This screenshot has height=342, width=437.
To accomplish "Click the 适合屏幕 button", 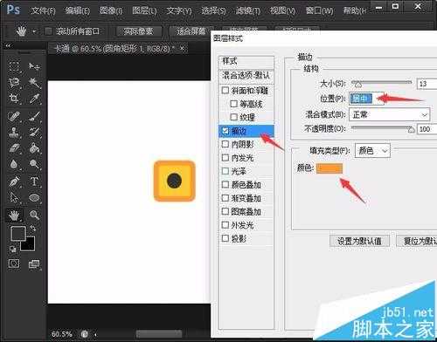I will click(191, 31).
